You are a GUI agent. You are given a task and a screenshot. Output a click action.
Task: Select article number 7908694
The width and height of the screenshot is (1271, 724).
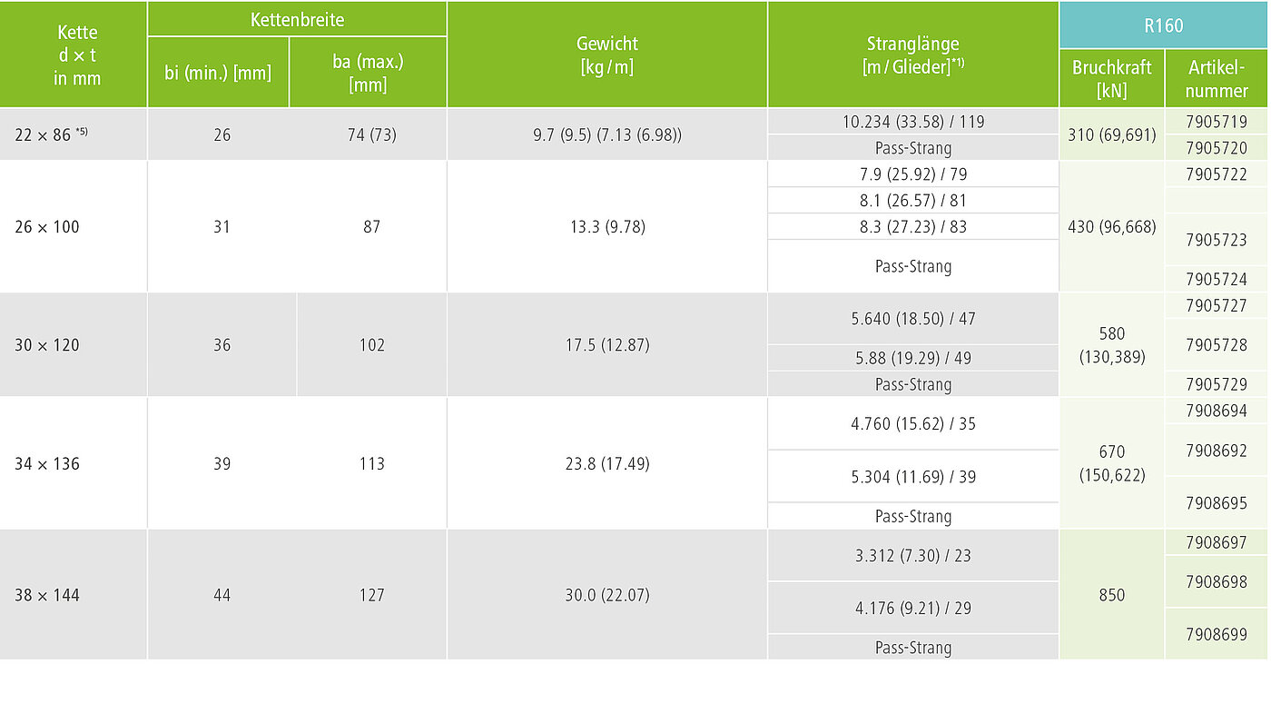point(1217,412)
